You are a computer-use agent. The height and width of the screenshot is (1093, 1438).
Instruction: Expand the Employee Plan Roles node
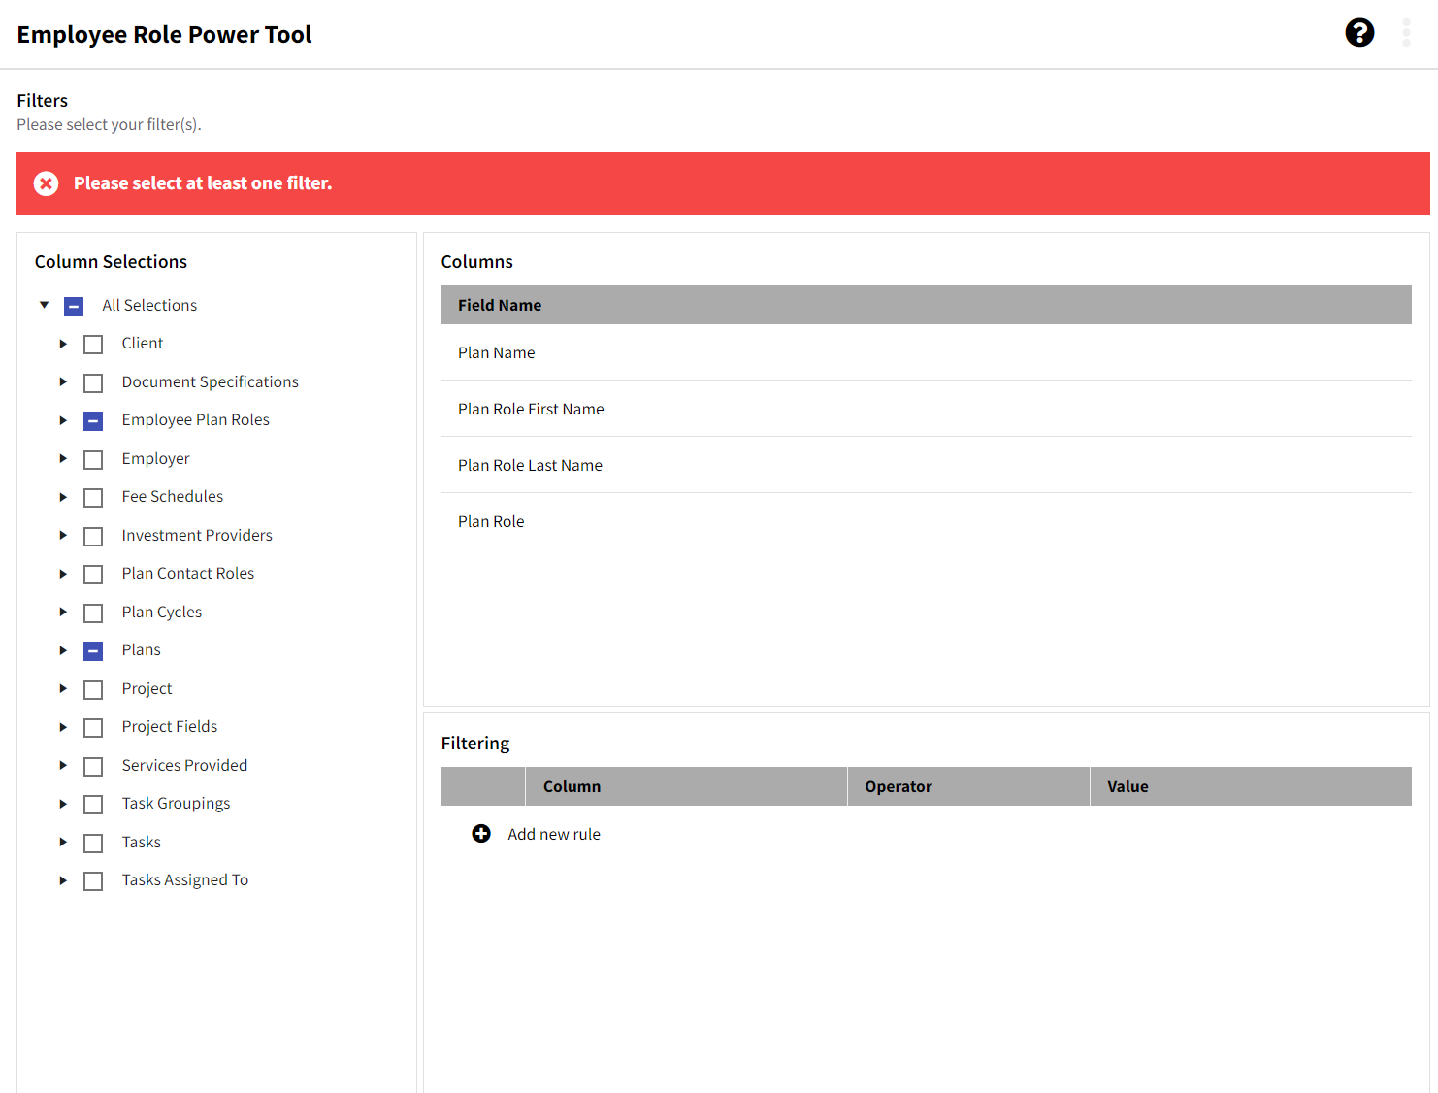point(63,420)
